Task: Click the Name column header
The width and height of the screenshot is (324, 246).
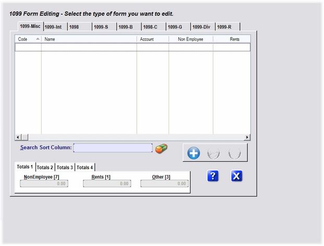Action: click(x=89, y=39)
